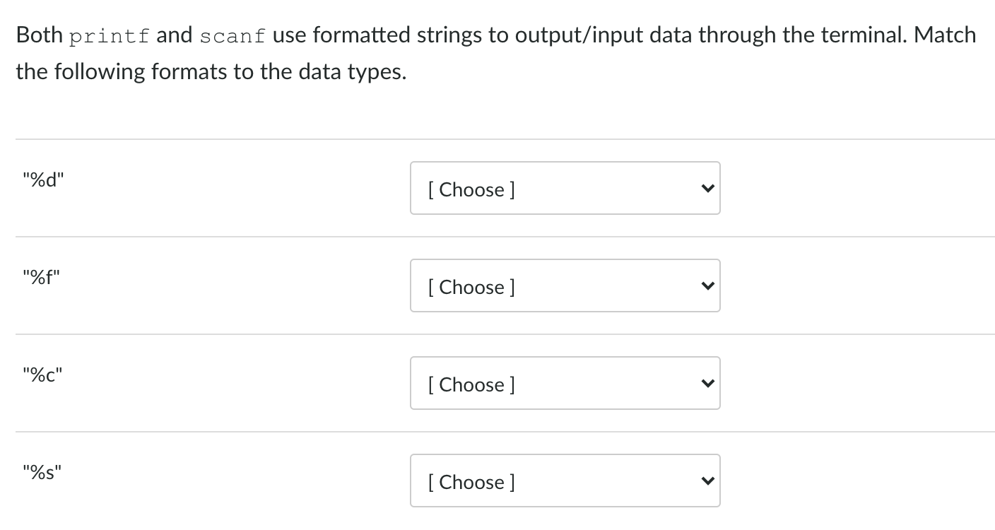This screenshot has height=530, width=995.
Task: Click the chevron arrow in the "%f" row
Action: [705, 286]
